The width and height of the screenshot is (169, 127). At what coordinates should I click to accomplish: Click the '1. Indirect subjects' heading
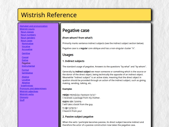pos(74,61)
